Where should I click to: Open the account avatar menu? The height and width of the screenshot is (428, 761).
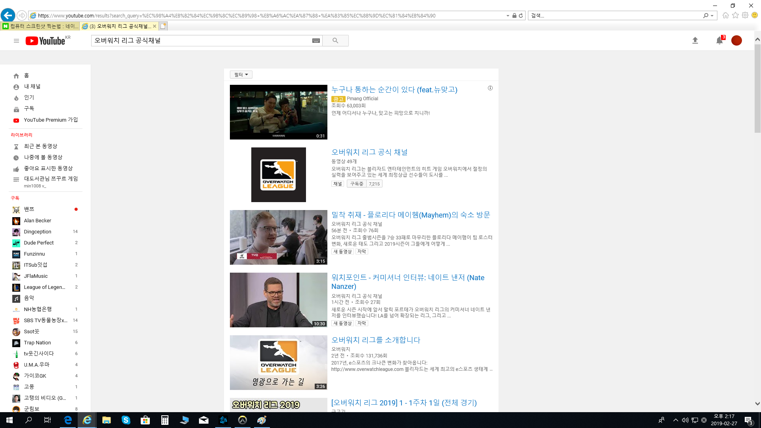point(736,40)
